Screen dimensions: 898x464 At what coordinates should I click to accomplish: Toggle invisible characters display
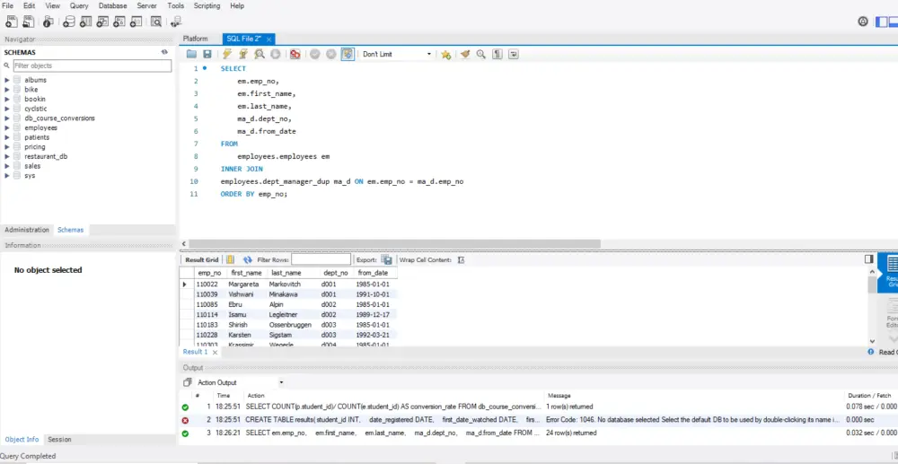[497, 55]
